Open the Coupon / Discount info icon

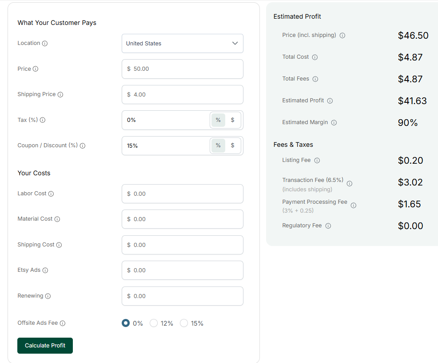83,145
